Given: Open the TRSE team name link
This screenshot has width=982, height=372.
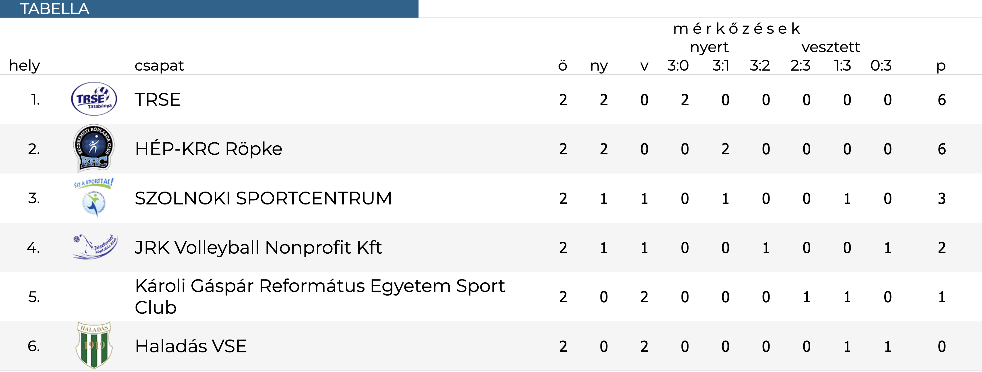Looking at the screenshot, I should pos(157,100).
